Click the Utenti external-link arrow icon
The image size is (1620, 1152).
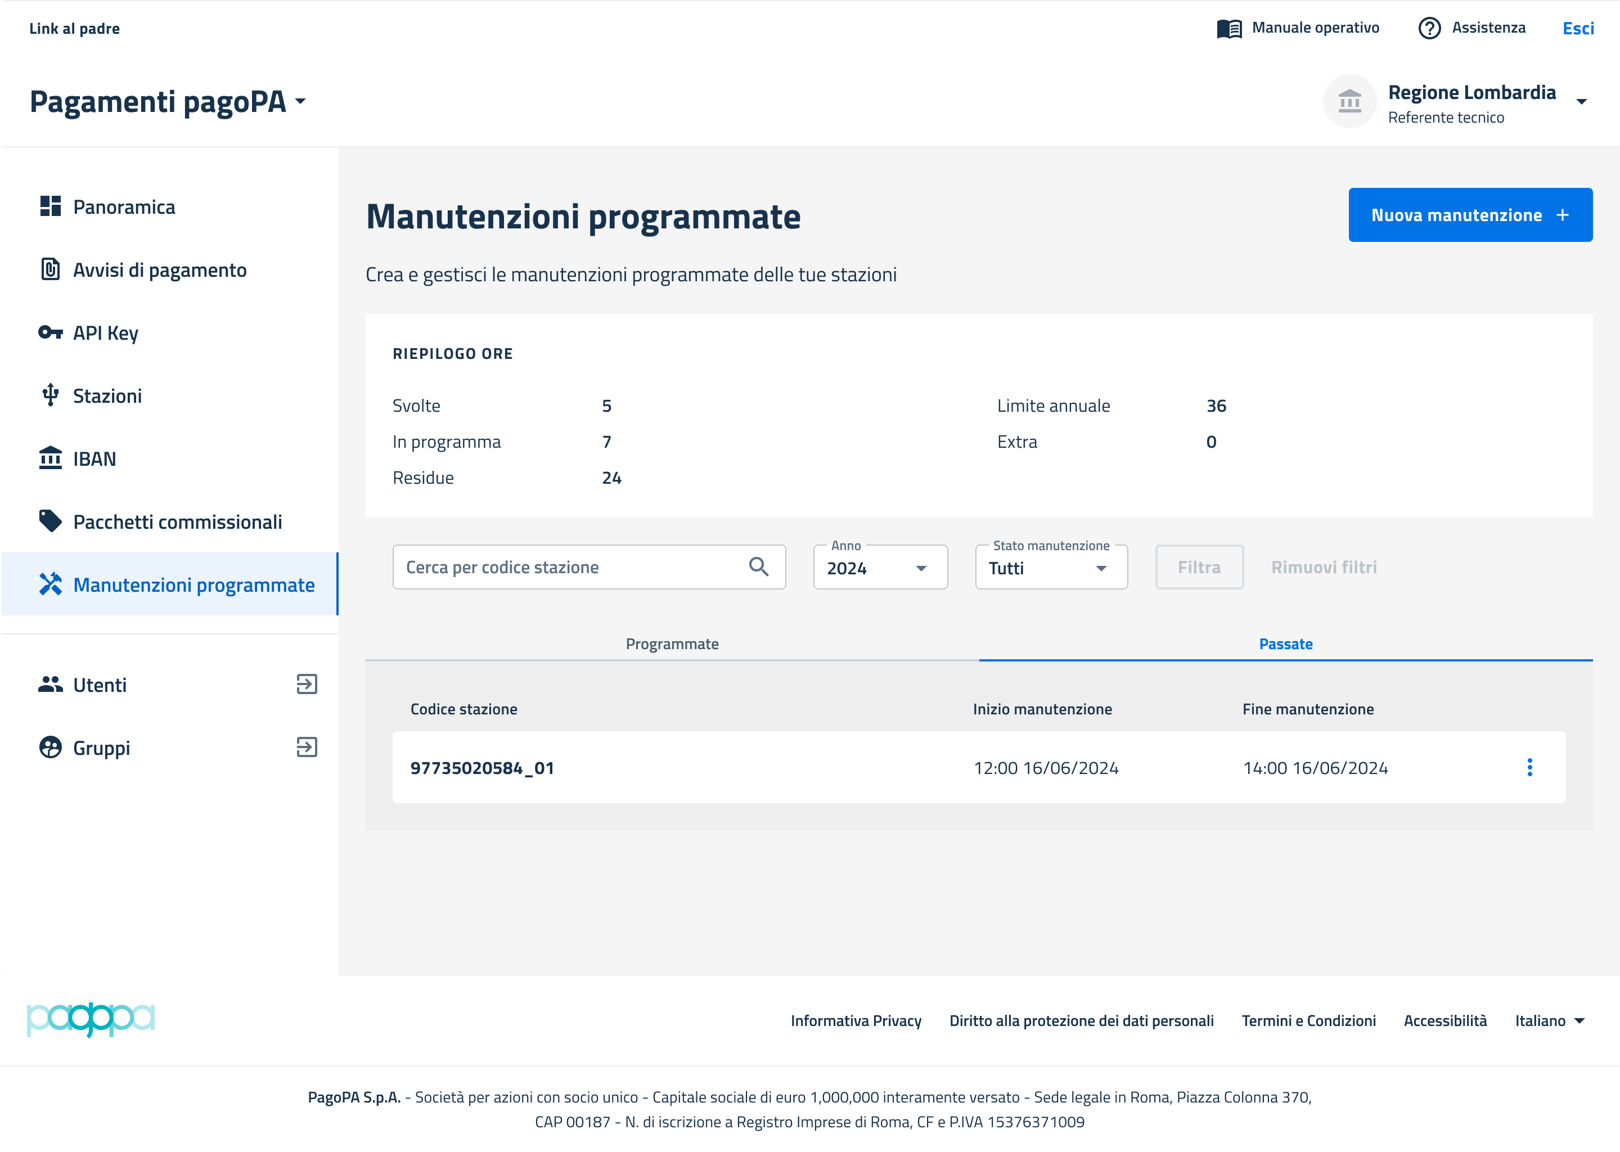coord(307,685)
